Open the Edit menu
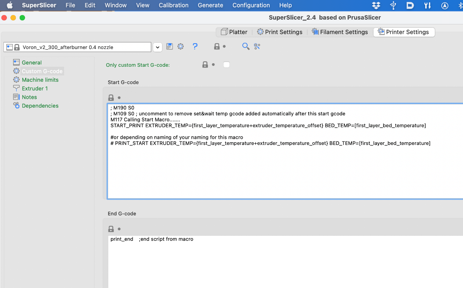 pyautogui.click(x=90, y=5)
